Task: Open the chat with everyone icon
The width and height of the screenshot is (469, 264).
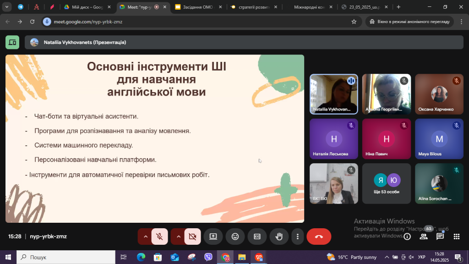Action: tap(440, 236)
